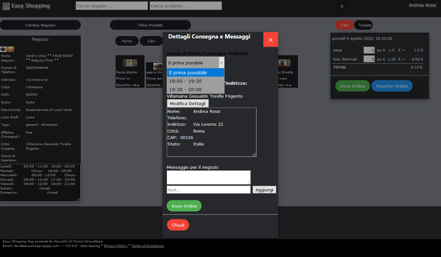Click the red Chiudi button

[178, 225]
